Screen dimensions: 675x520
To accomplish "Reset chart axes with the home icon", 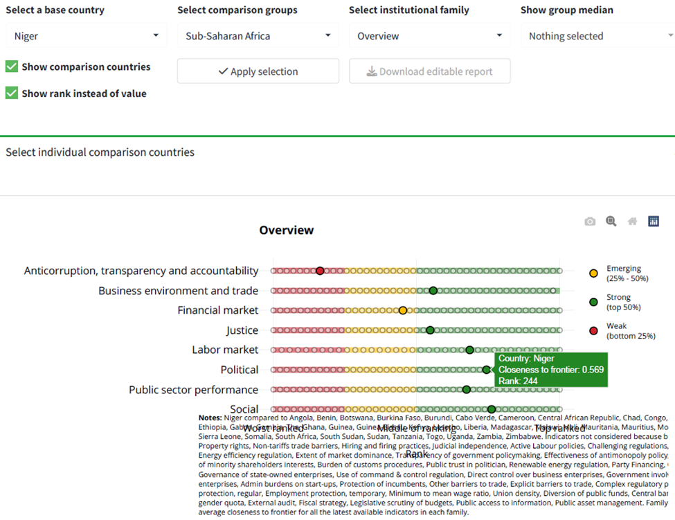I will point(632,221).
